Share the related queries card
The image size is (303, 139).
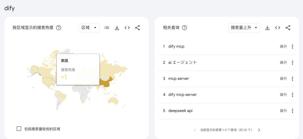pos(288,28)
